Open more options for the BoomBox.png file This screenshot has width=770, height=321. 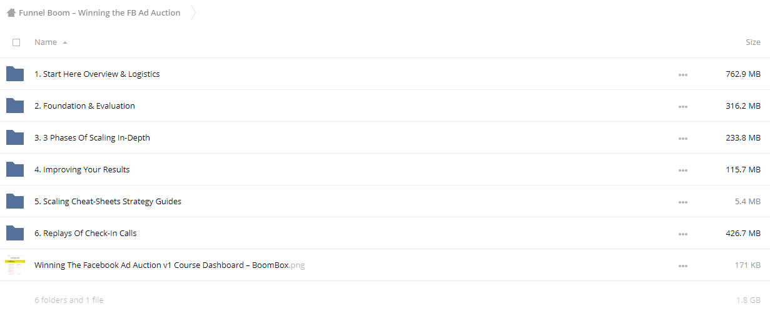[682, 265]
